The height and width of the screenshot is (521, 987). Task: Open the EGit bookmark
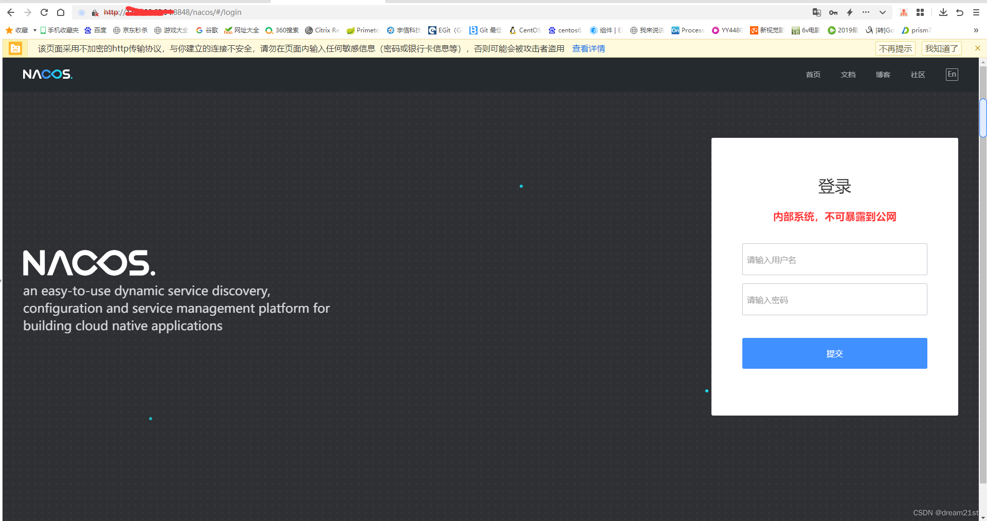coord(445,30)
